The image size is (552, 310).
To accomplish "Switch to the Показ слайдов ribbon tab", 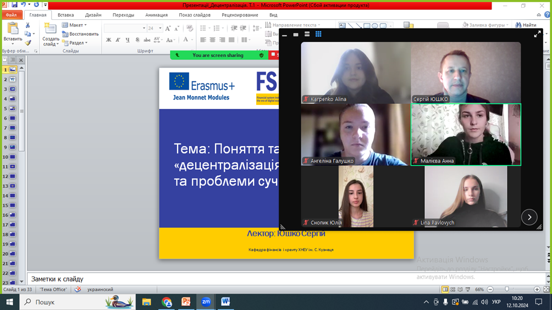I will [195, 15].
